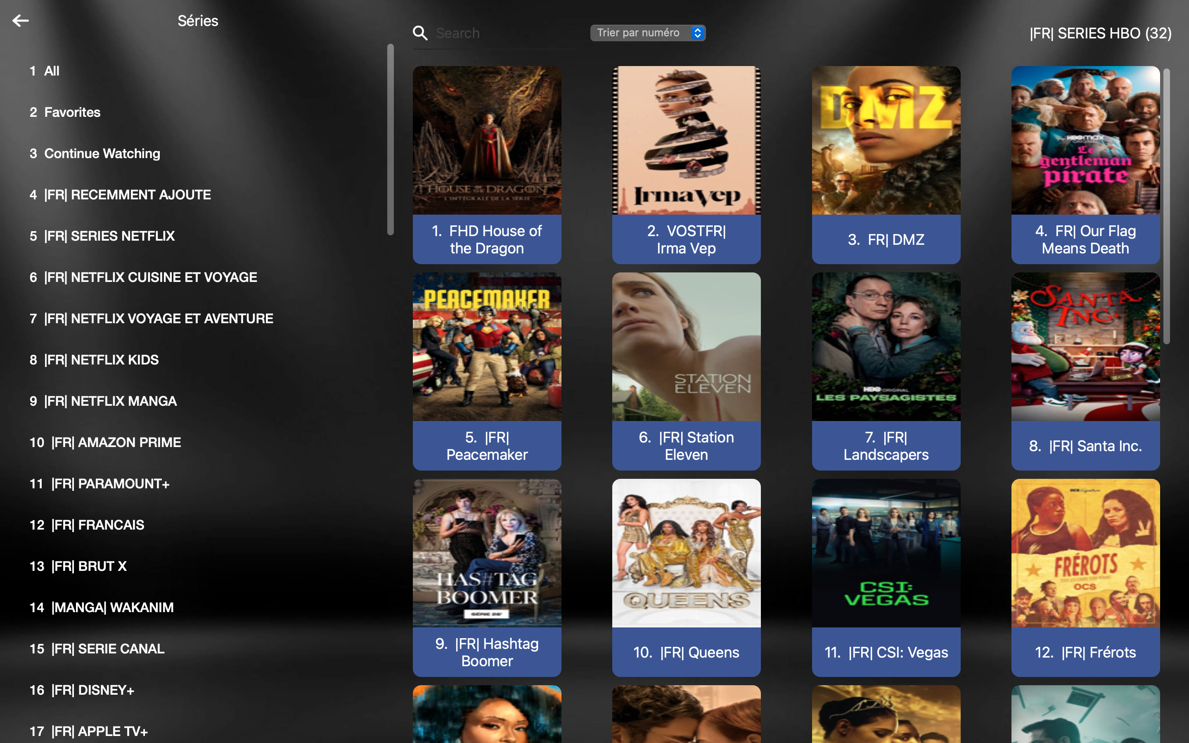This screenshot has height=743, width=1189.
Task: Click title '4. FR| Our Flag Means Death'
Action: [1085, 239]
